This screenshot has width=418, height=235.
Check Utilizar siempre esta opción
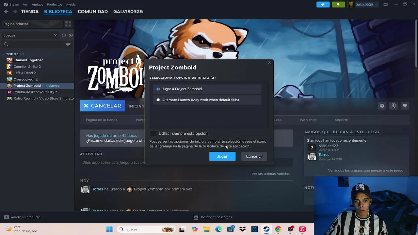[x=153, y=133]
